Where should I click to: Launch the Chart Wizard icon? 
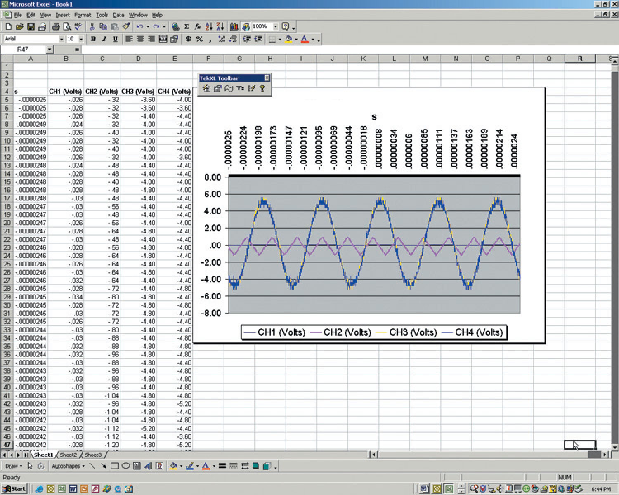pyautogui.click(x=234, y=27)
